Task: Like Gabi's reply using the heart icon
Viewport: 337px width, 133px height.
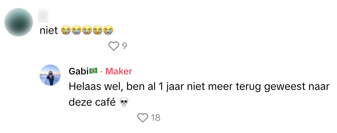Action: [142, 118]
